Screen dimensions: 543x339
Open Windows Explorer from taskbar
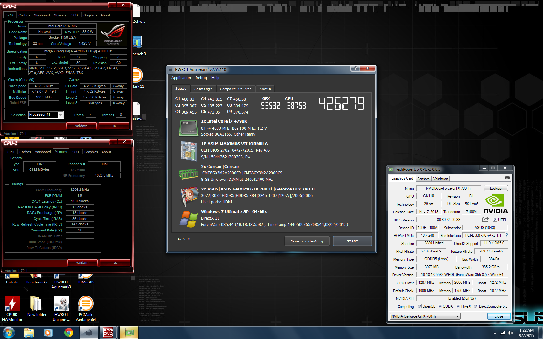(x=29, y=333)
